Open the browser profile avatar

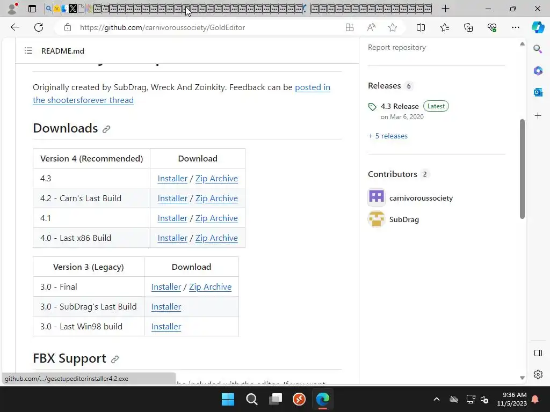point(12,8)
